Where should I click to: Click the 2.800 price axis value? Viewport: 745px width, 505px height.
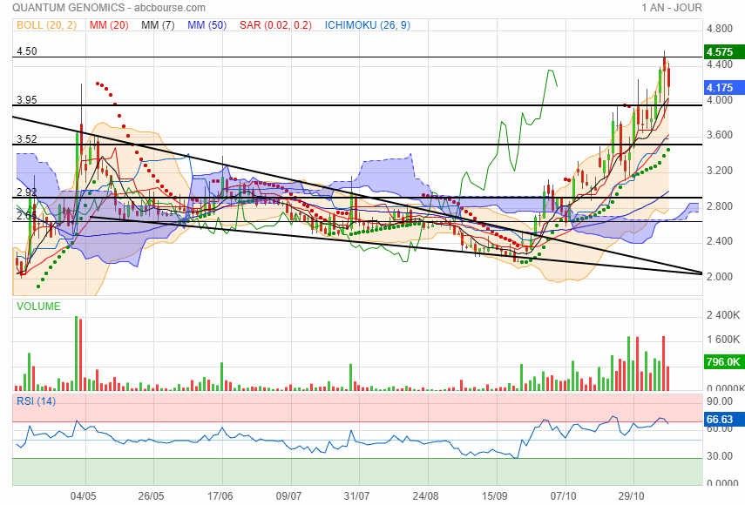click(720, 206)
